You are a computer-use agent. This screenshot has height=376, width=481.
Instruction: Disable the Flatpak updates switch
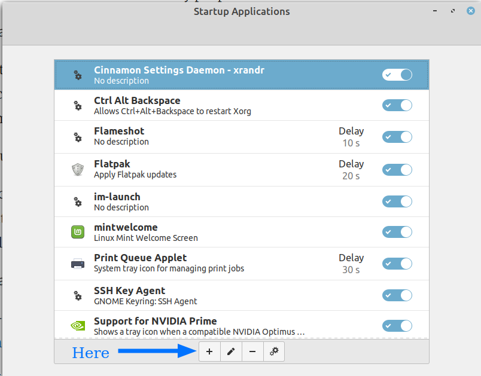pos(397,170)
